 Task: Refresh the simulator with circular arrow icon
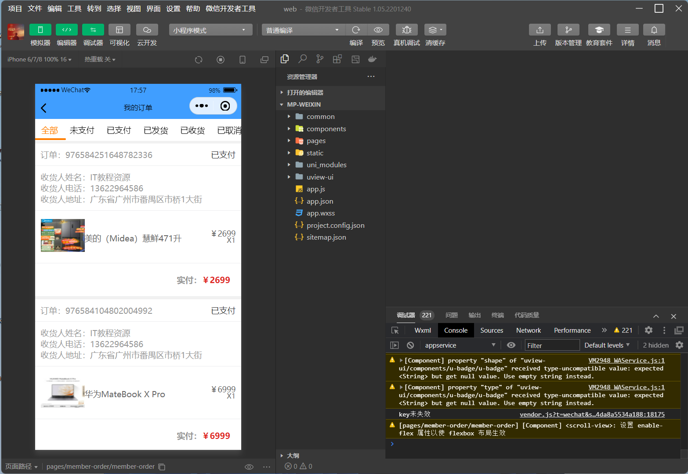[x=199, y=60]
